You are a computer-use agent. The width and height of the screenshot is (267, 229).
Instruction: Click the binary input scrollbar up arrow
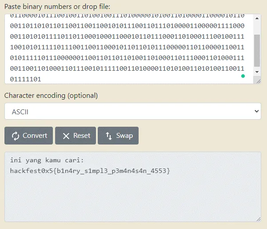[x=257, y=17]
